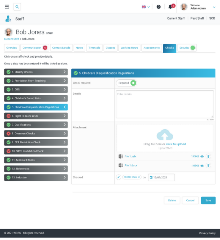This screenshot has height=240, width=220.
Task: Expand DBS check chevron
Action: pos(65,89)
